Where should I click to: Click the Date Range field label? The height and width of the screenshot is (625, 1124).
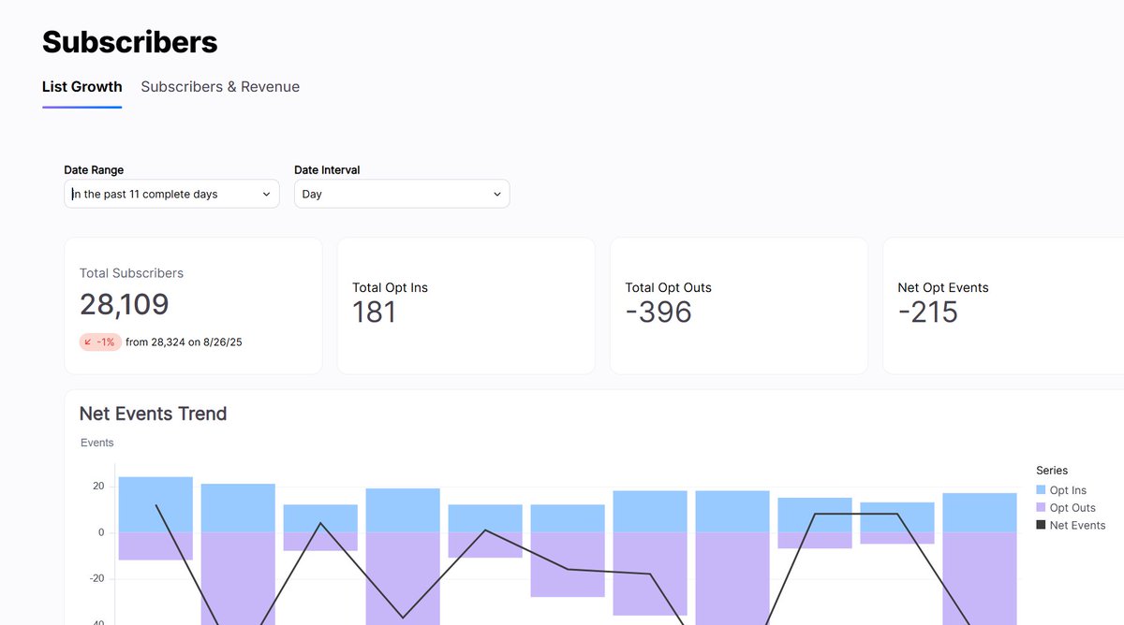tap(94, 170)
